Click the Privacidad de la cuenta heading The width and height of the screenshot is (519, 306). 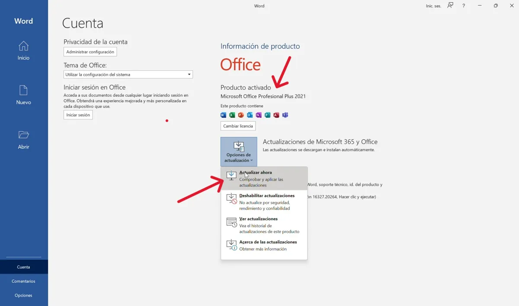[x=96, y=42]
